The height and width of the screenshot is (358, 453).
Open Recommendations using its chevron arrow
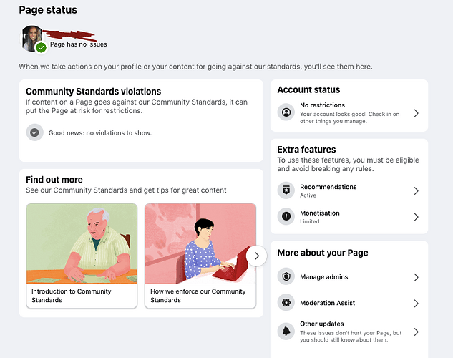point(416,190)
